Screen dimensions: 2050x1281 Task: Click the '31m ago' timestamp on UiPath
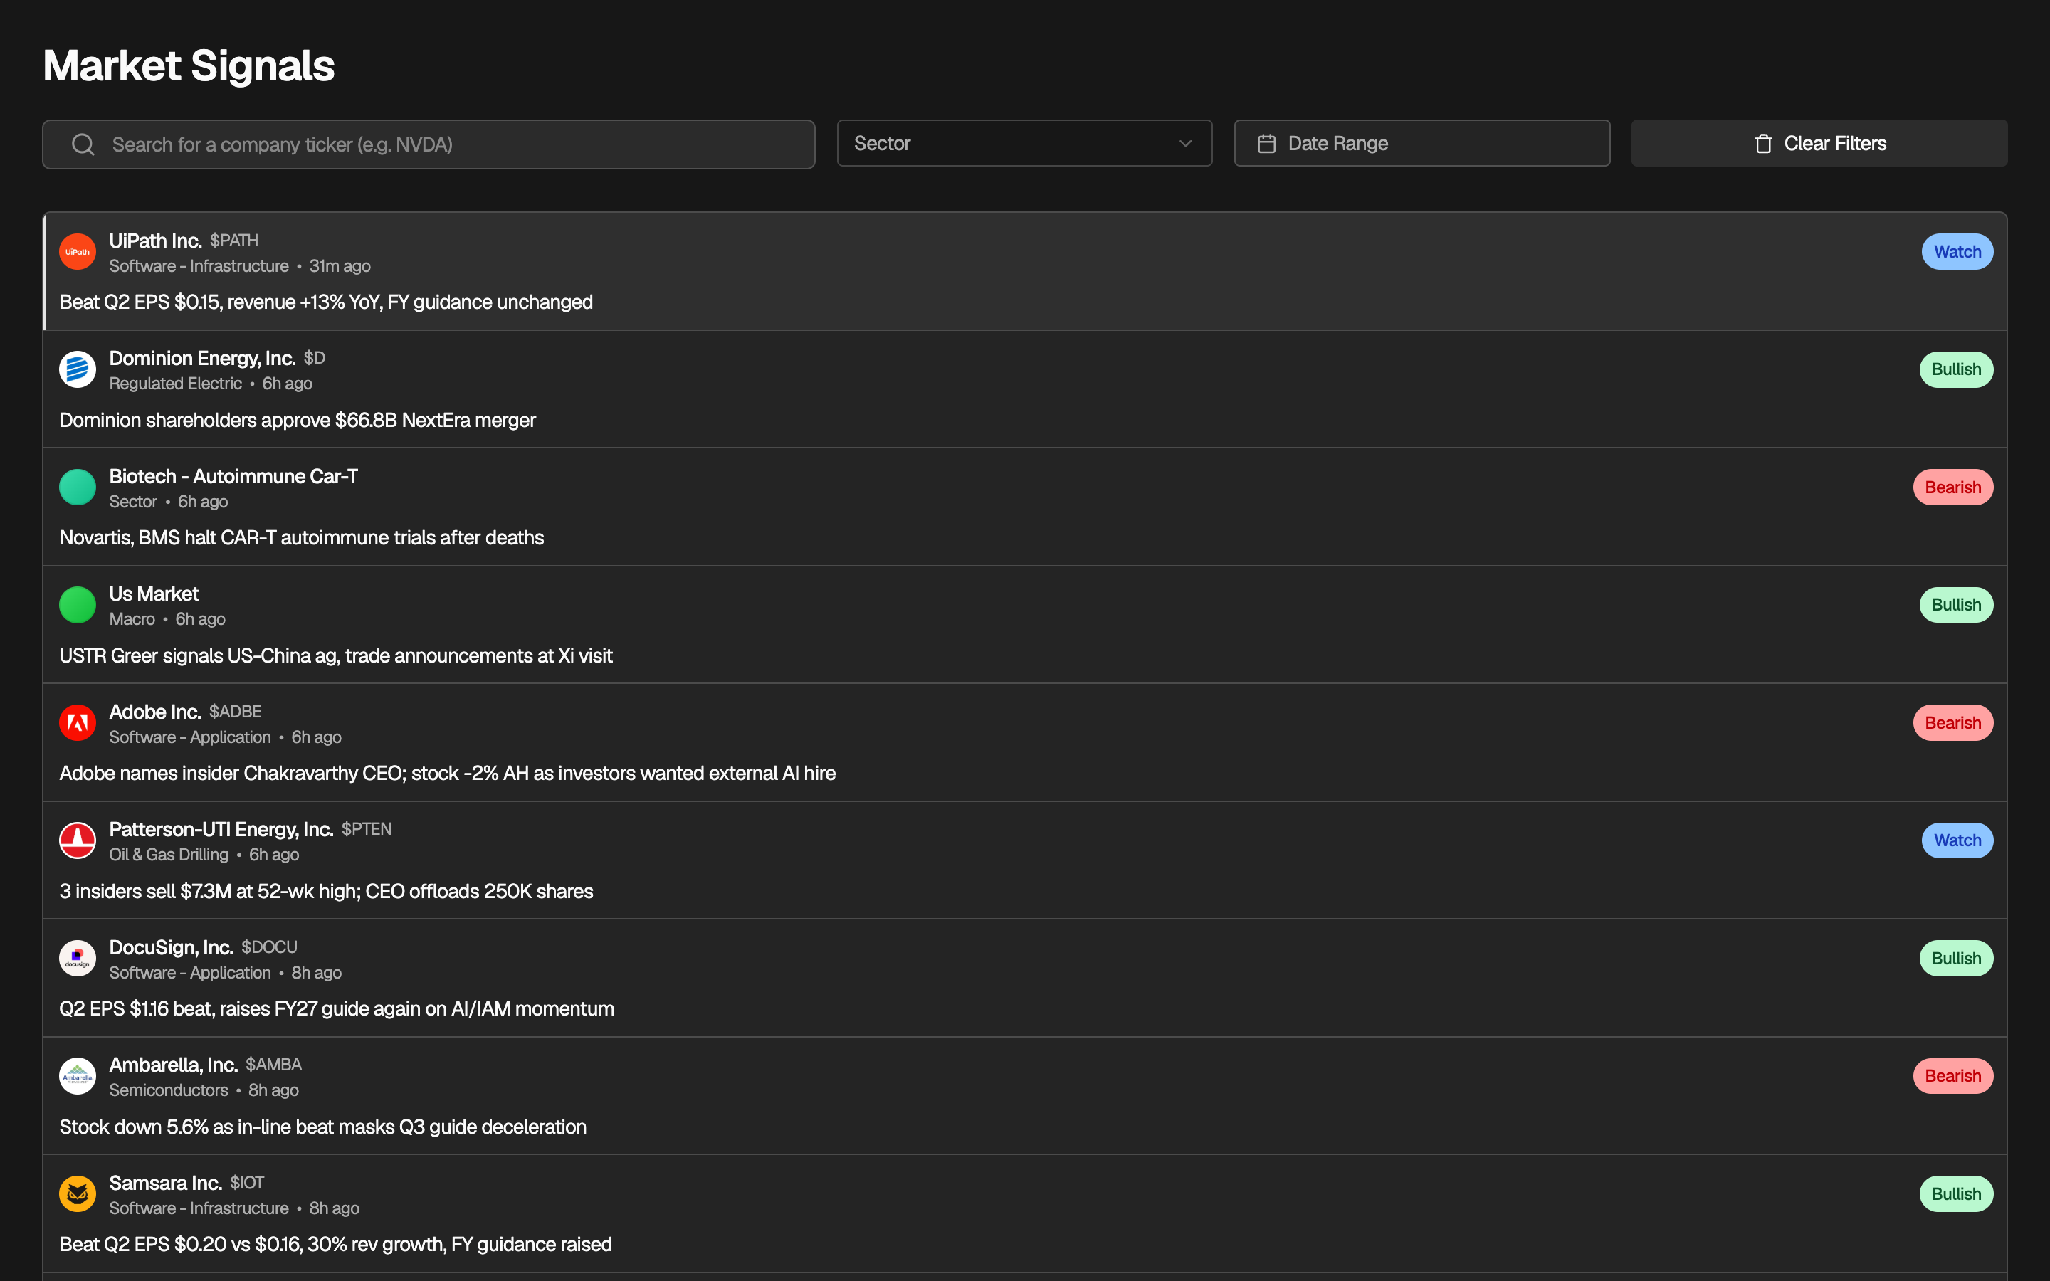[x=340, y=266]
